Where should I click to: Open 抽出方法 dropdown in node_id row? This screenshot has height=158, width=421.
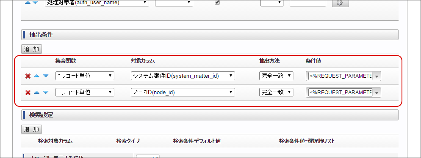276,93
